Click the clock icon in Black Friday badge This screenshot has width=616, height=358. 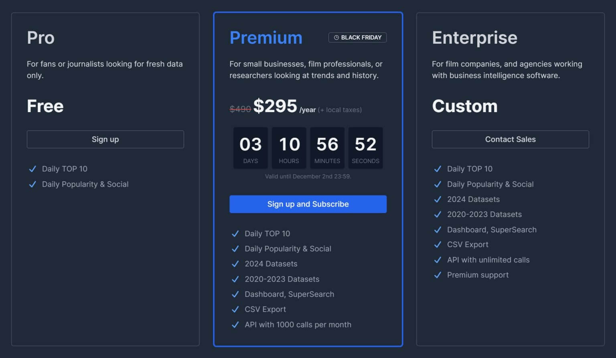[336, 38]
